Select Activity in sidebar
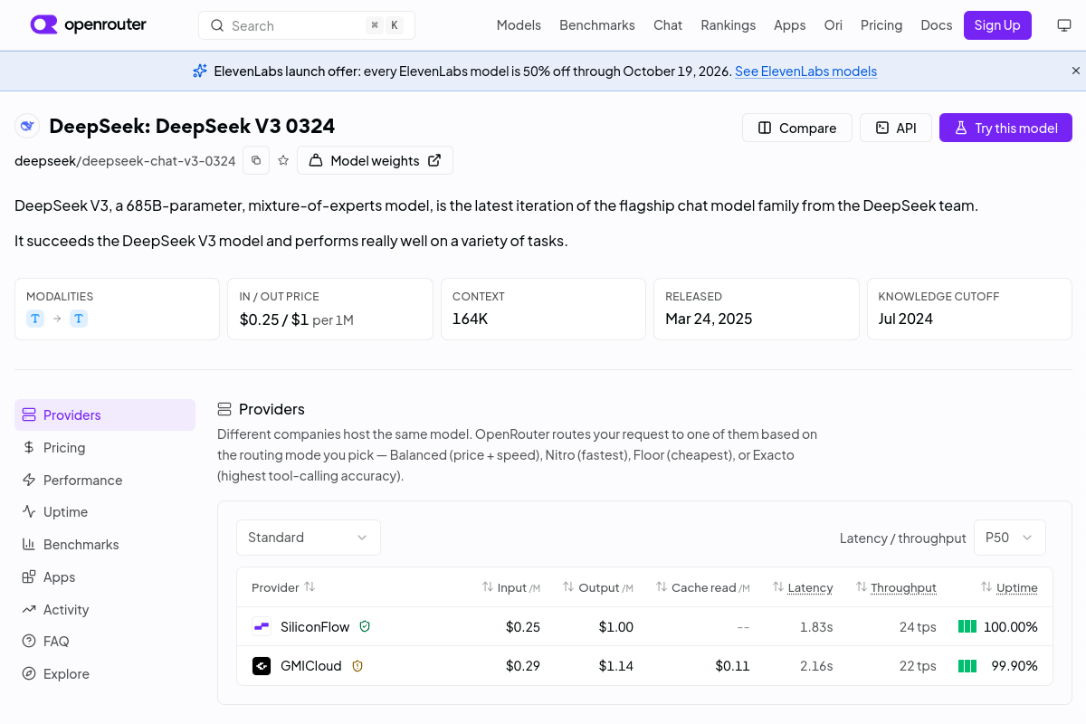The image size is (1086, 724). pos(105,609)
